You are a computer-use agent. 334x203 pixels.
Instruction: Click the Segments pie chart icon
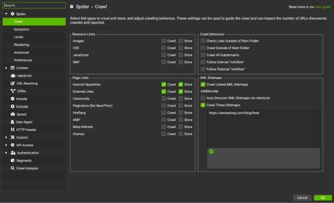(x=13, y=160)
